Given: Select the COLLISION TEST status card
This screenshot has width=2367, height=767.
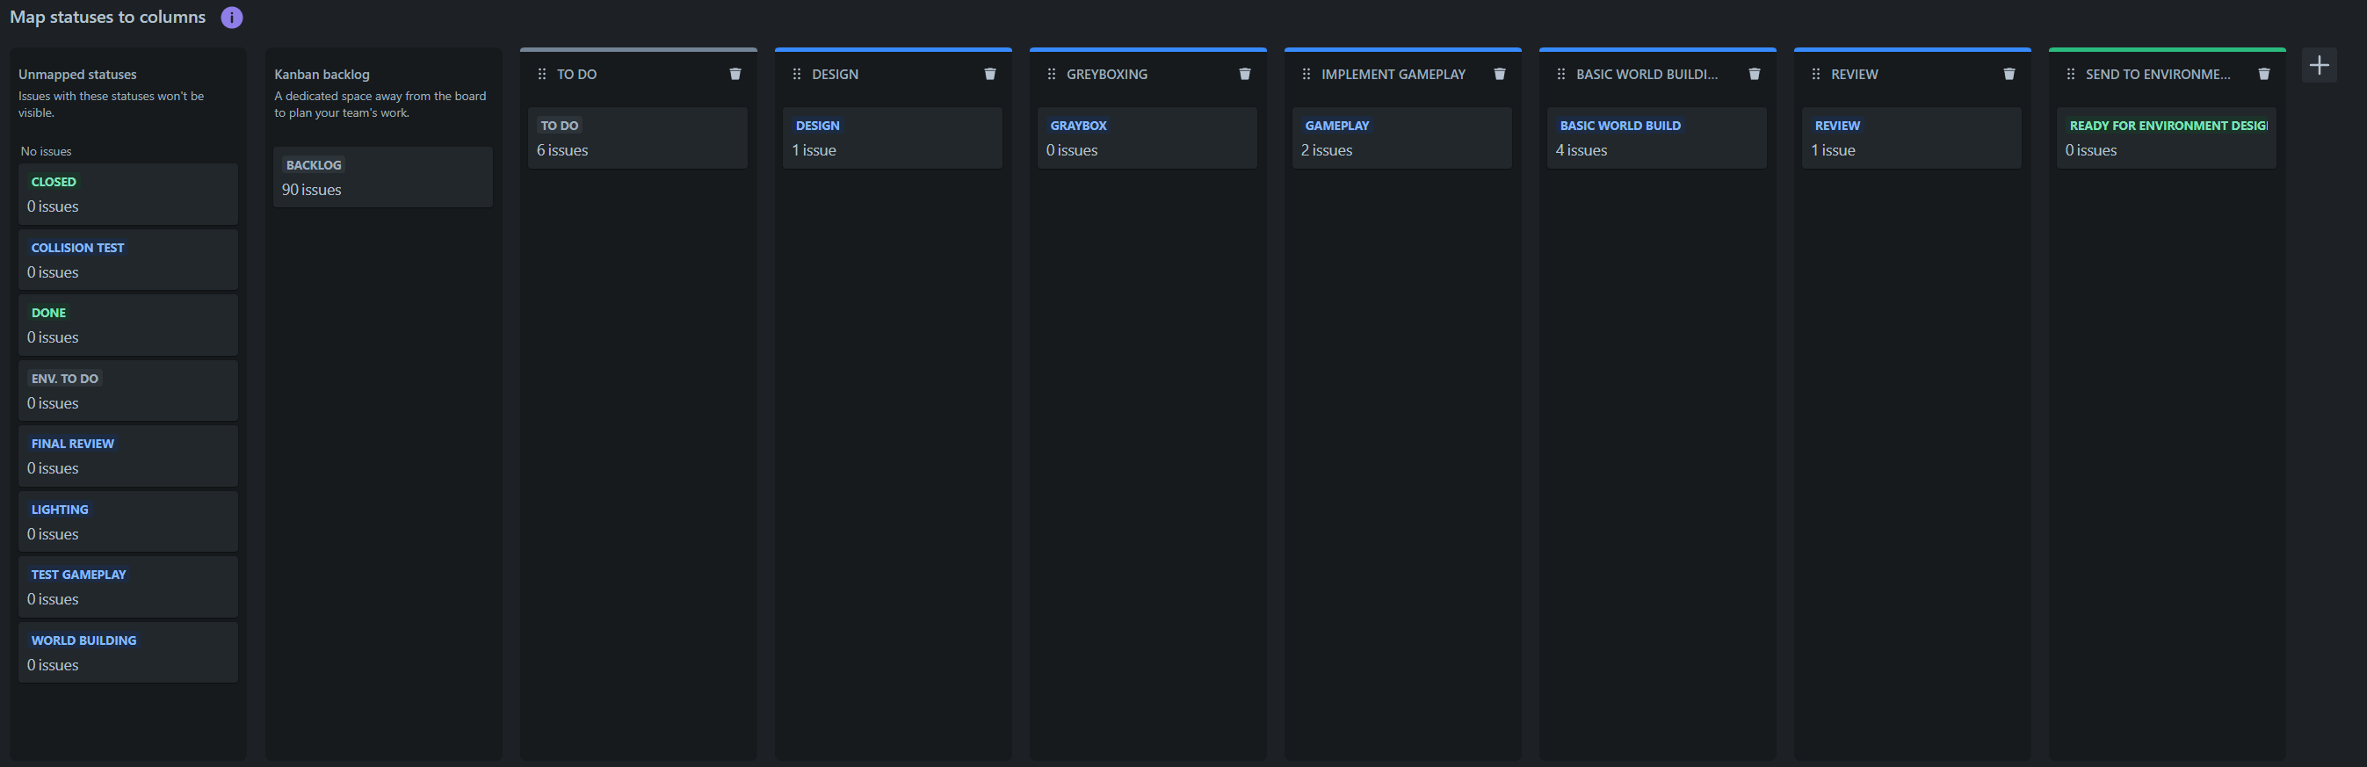Looking at the screenshot, I should [x=127, y=260].
